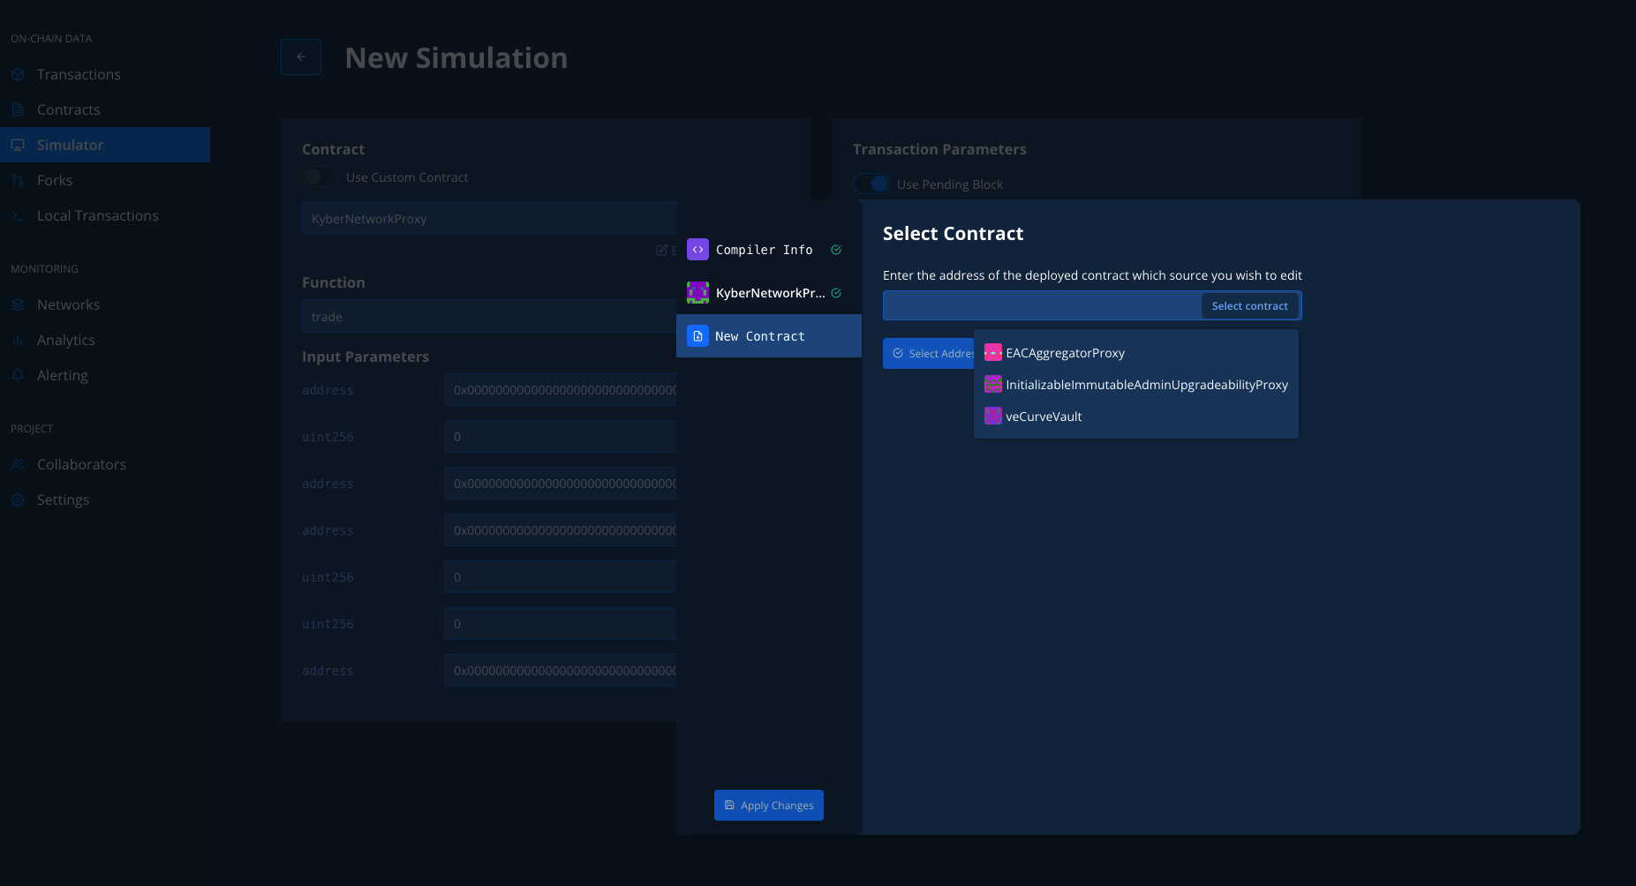Go to the Forks section
1636x886 pixels.
(x=105, y=180)
